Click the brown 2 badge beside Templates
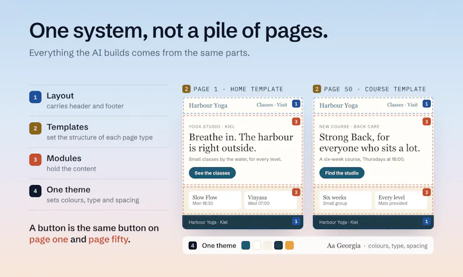463x277 pixels. pyautogui.click(x=35, y=128)
